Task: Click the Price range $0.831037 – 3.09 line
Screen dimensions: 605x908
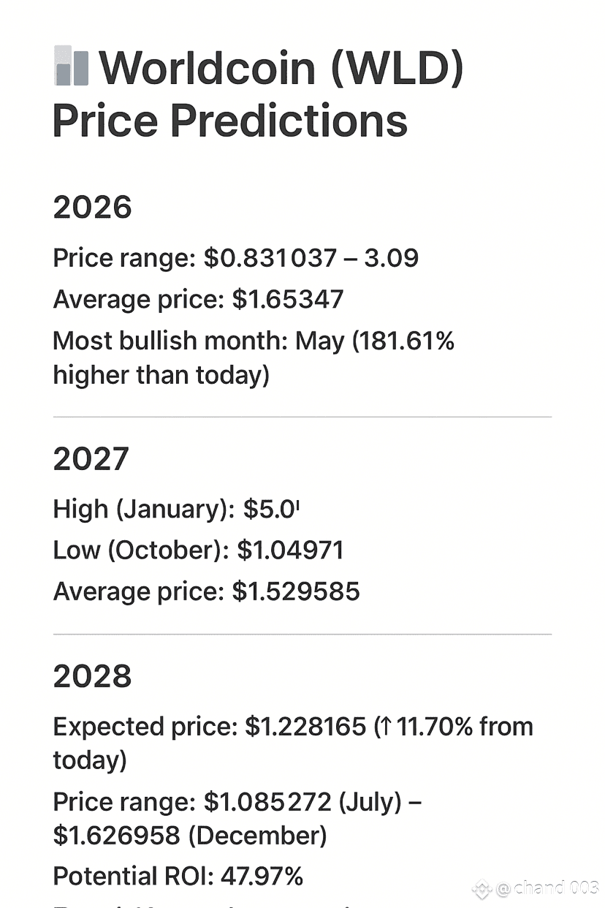Action: [x=236, y=257]
